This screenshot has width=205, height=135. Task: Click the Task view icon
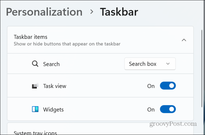click(35, 86)
